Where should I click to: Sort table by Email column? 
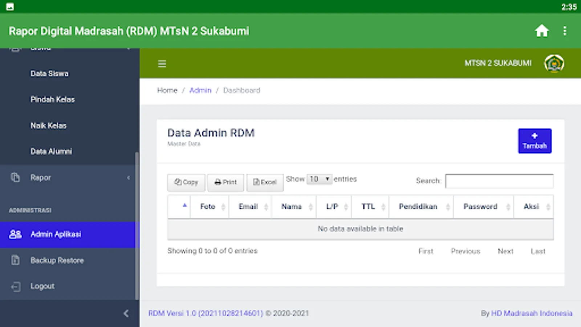250,207
